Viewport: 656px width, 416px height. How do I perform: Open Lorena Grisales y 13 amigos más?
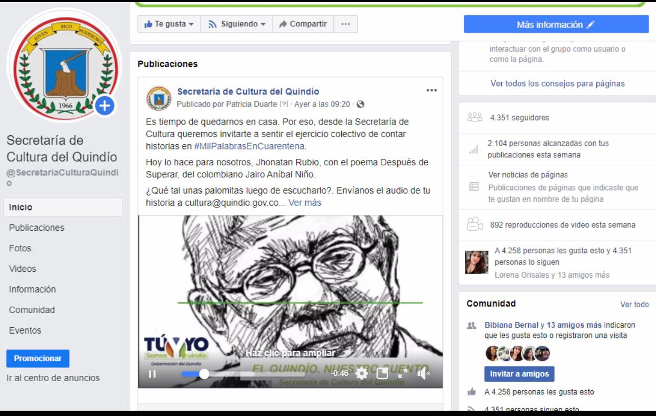pos(552,275)
